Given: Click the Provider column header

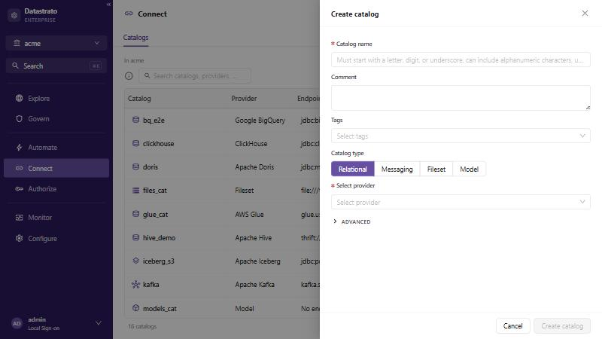Looking at the screenshot, I should click(244, 99).
